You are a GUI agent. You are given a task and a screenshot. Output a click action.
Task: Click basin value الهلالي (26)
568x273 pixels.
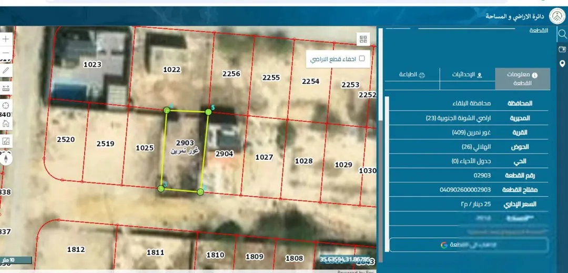tap(476, 147)
